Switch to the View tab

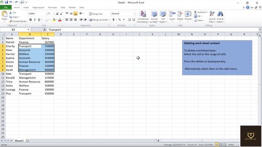click(82, 7)
